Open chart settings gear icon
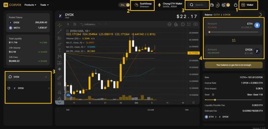Image resolution: width=268 pixels, height=129 pixels. 194,103
